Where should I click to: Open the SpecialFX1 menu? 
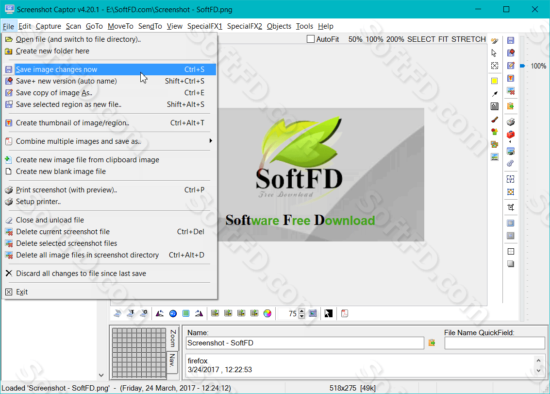[x=205, y=26]
